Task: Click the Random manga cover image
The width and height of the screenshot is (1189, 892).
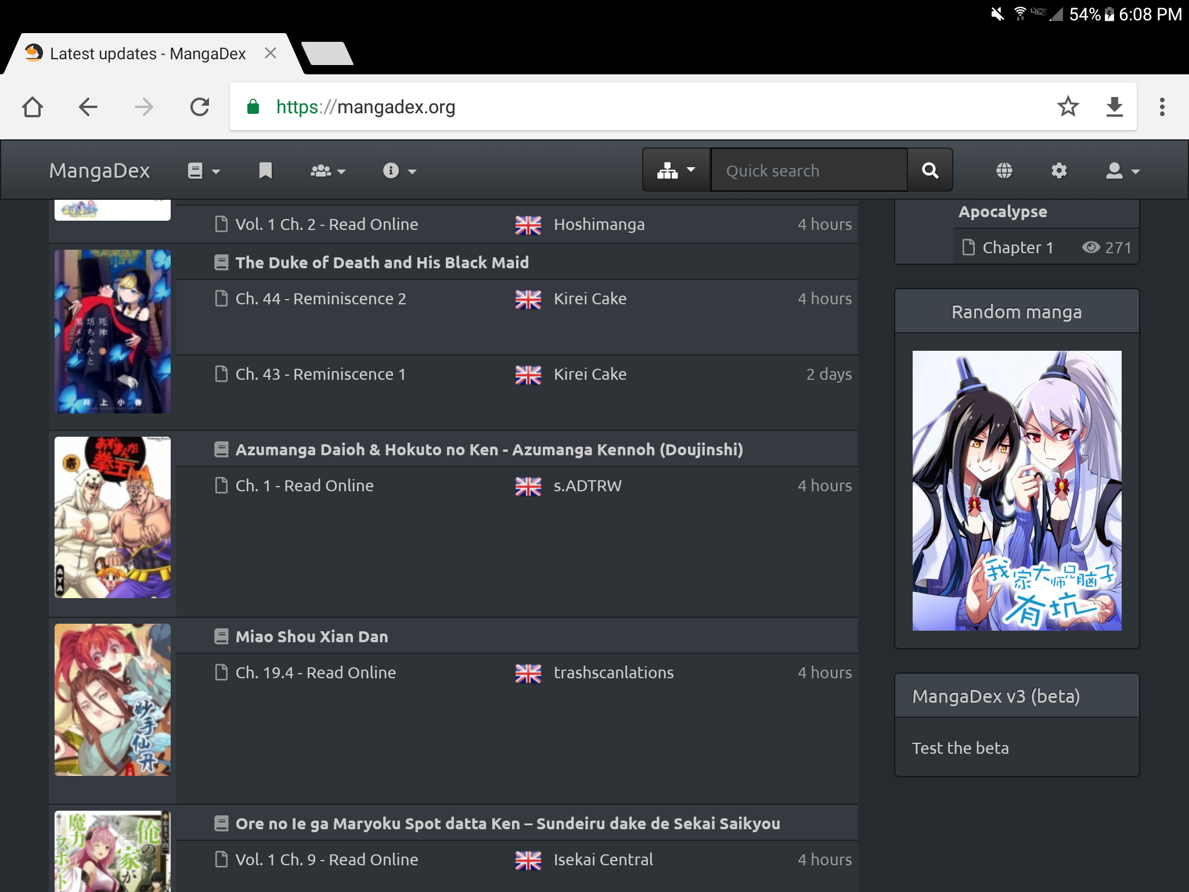Action: [1017, 491]
